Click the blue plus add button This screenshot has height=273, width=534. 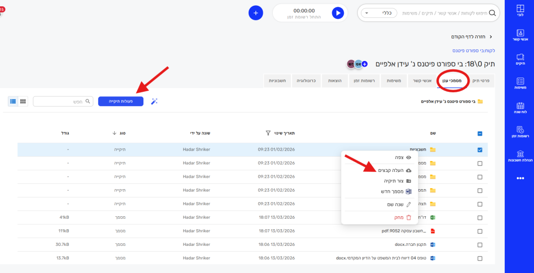256,13
